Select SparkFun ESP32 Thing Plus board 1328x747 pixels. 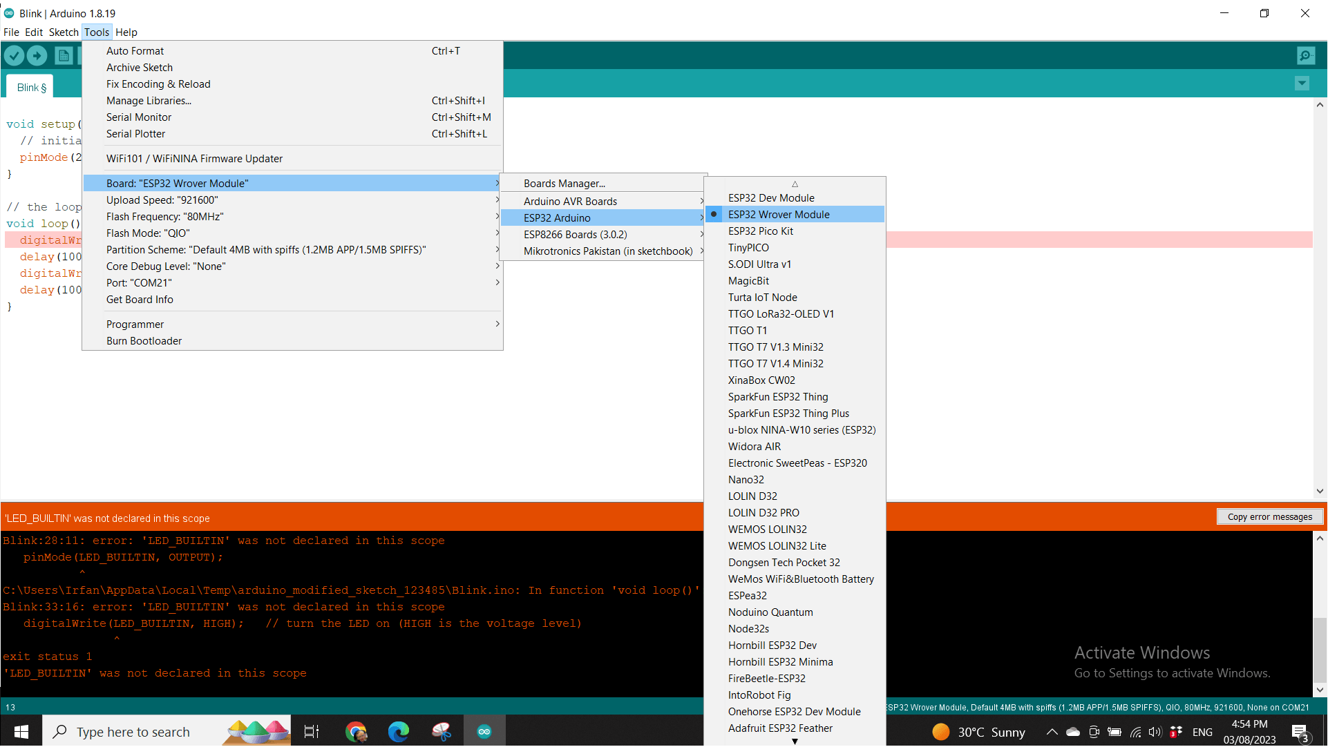click(795, 414)
